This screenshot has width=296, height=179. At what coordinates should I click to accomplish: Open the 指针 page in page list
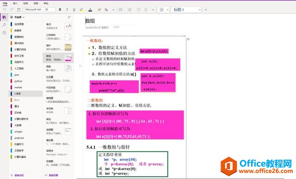58,47
